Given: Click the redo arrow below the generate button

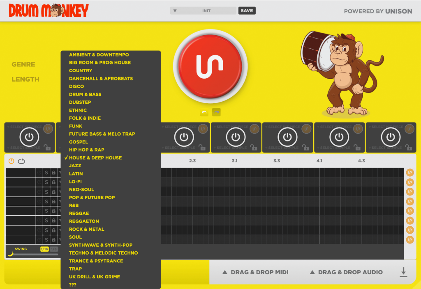Looking at the screenshot, I should pos(216,112).
